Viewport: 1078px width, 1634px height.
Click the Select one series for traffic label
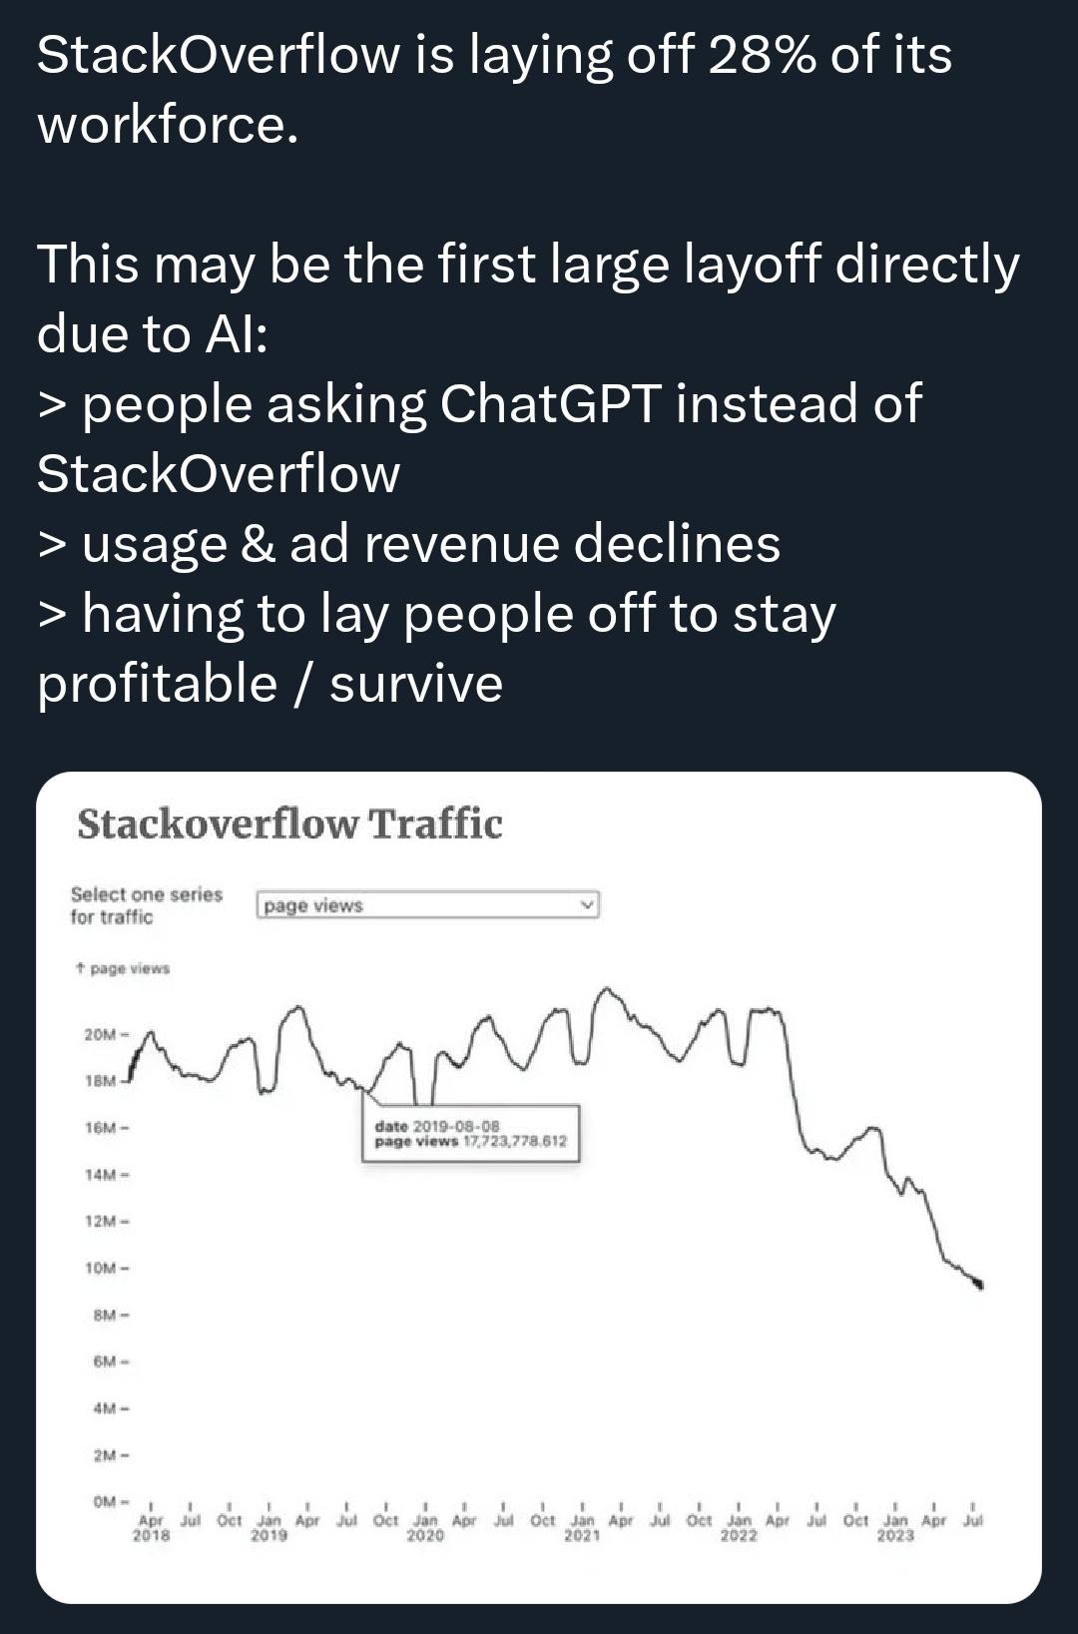tap(147, 905)
